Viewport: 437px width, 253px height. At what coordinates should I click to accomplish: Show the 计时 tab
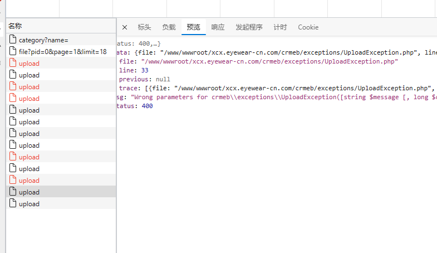point(280,27)
